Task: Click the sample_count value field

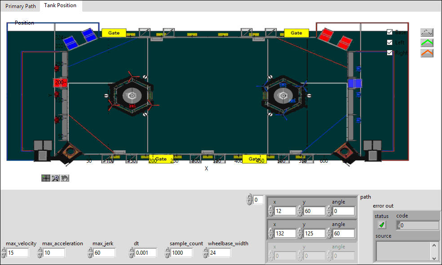Action: (x=181, y=253)
